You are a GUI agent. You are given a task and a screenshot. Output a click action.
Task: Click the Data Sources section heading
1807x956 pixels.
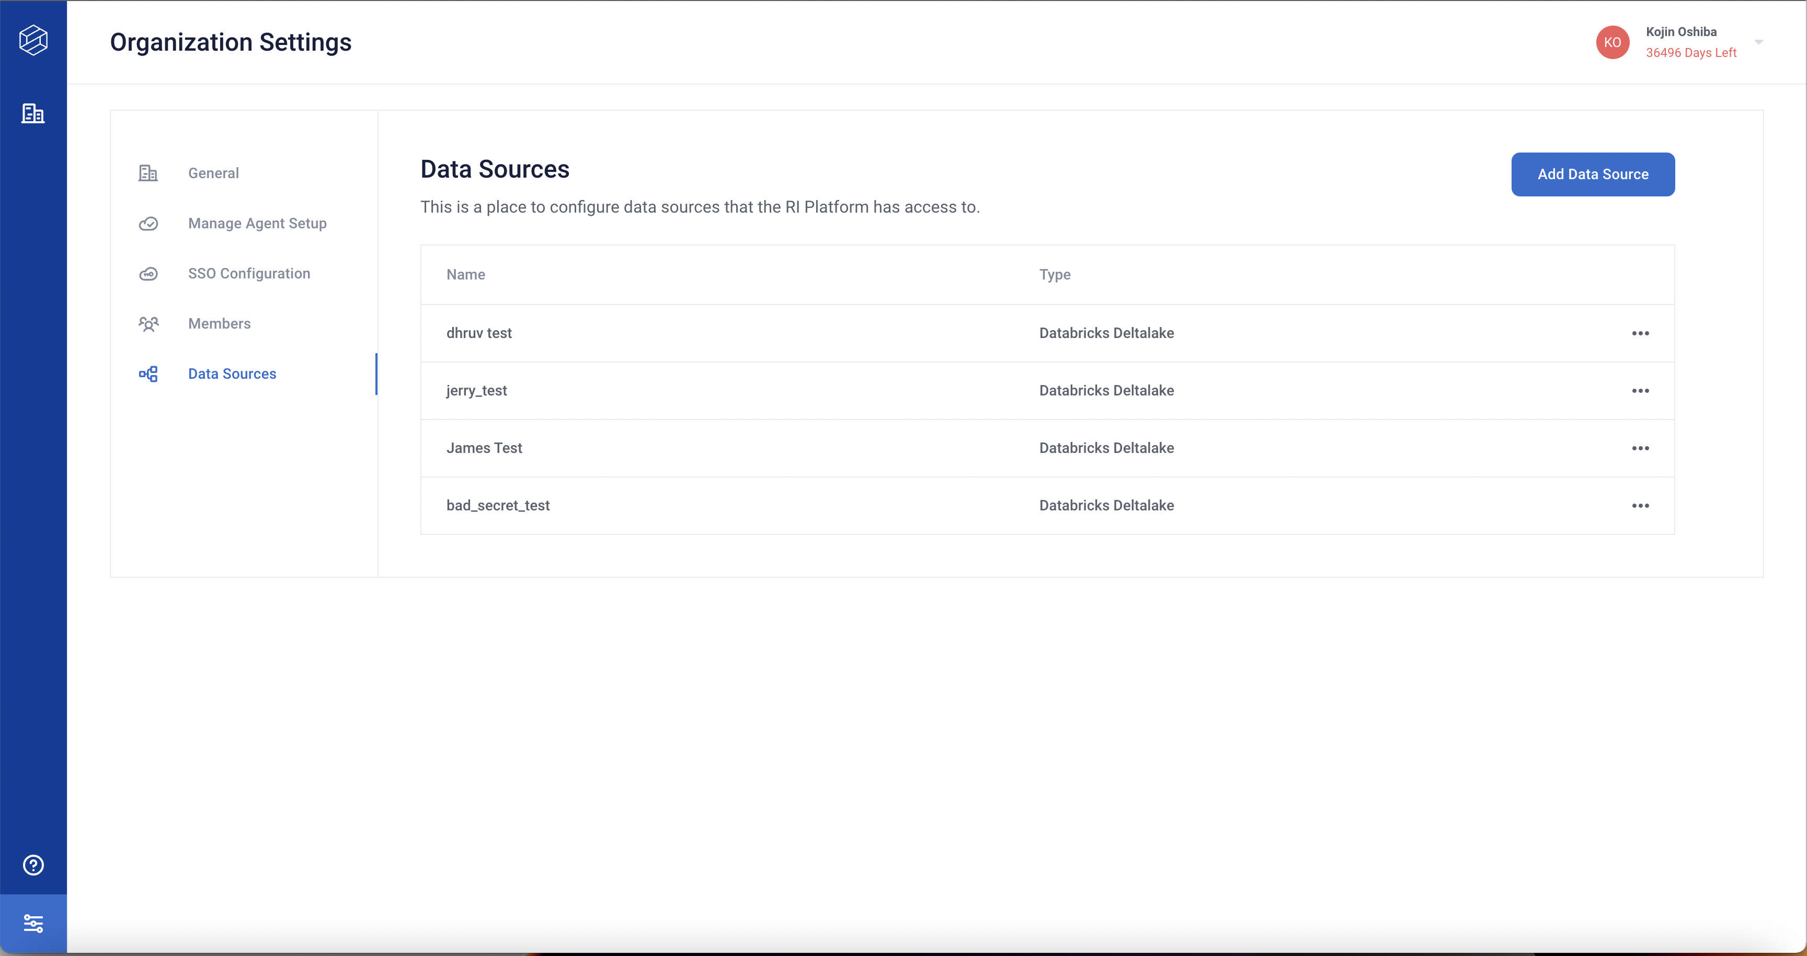[x=495, y=170]
